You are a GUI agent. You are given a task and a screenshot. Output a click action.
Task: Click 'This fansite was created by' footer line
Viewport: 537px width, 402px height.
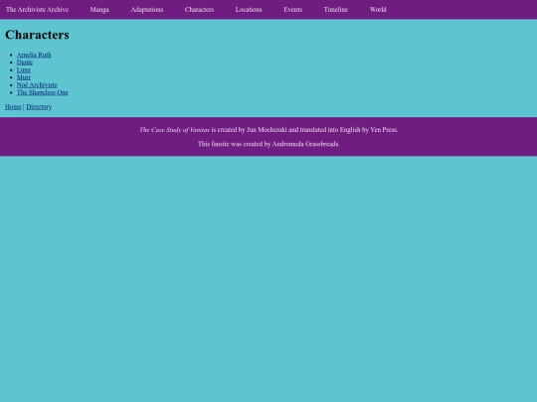click(x=268, y=144)
